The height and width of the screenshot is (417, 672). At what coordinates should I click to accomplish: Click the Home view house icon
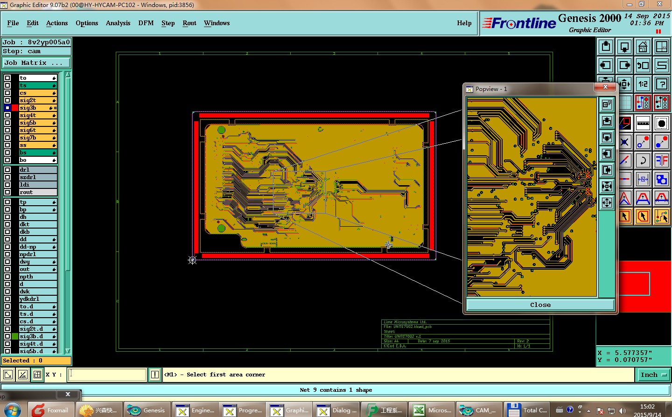pos(643,47)
